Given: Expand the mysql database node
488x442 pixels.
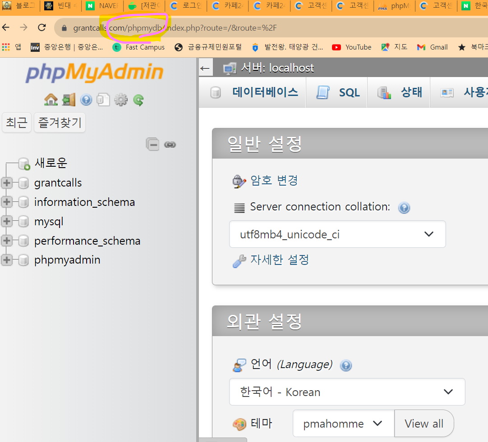Looking at the screenshot, I should click(6, 222).
